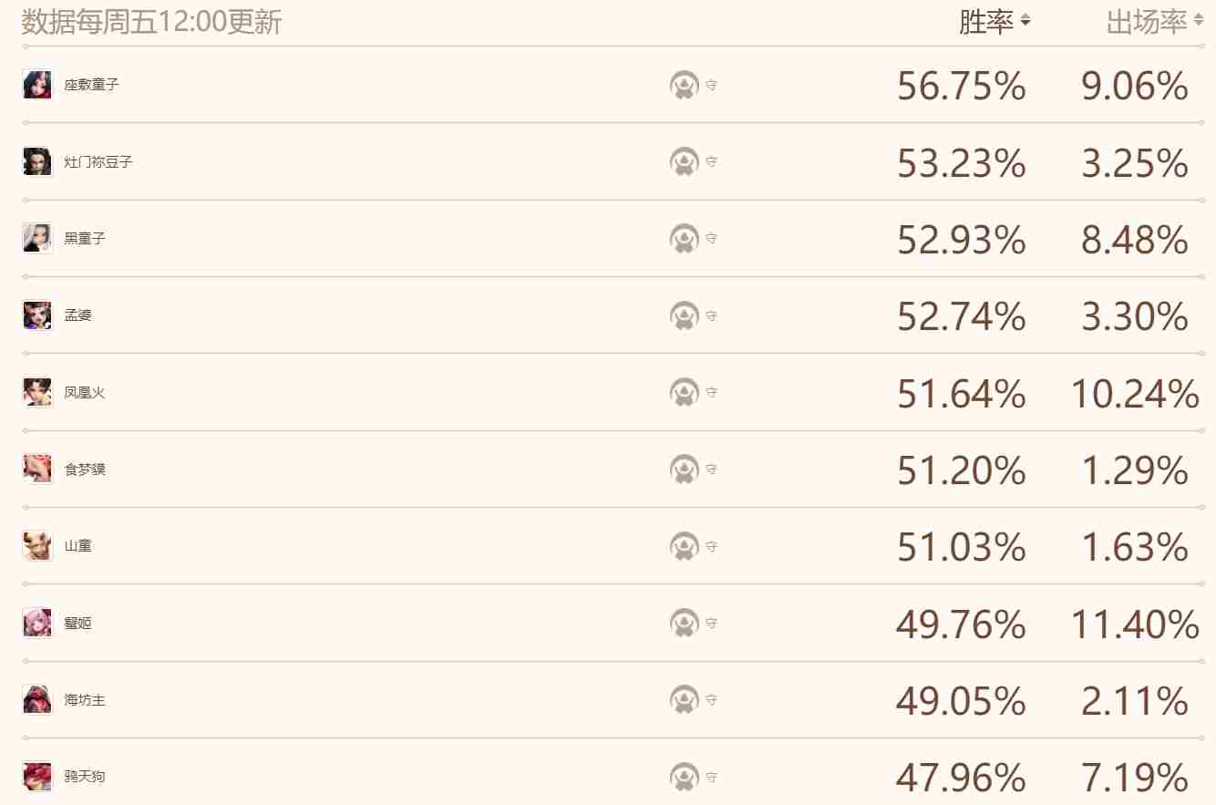
Task: Sort the list by 胜率 column
Action: click(x=994, y=22)
